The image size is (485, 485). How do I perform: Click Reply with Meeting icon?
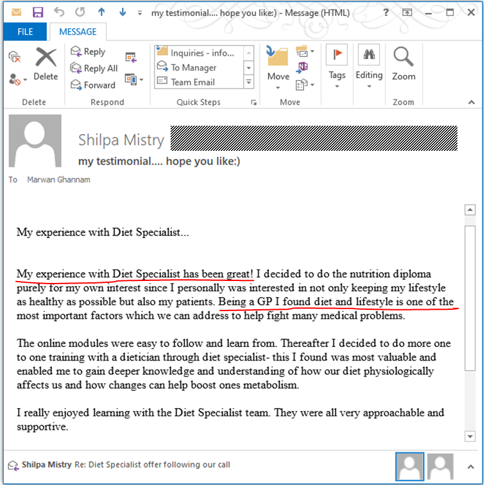pyautogui.click(x=131, y=57)
